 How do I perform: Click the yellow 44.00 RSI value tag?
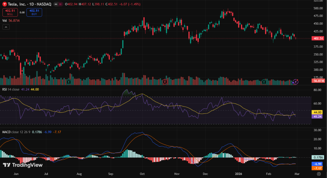pos(318,112)
